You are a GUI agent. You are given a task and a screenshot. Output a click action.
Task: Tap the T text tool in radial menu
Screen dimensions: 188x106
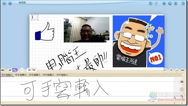pyautogui.click(x=149, y=32)
